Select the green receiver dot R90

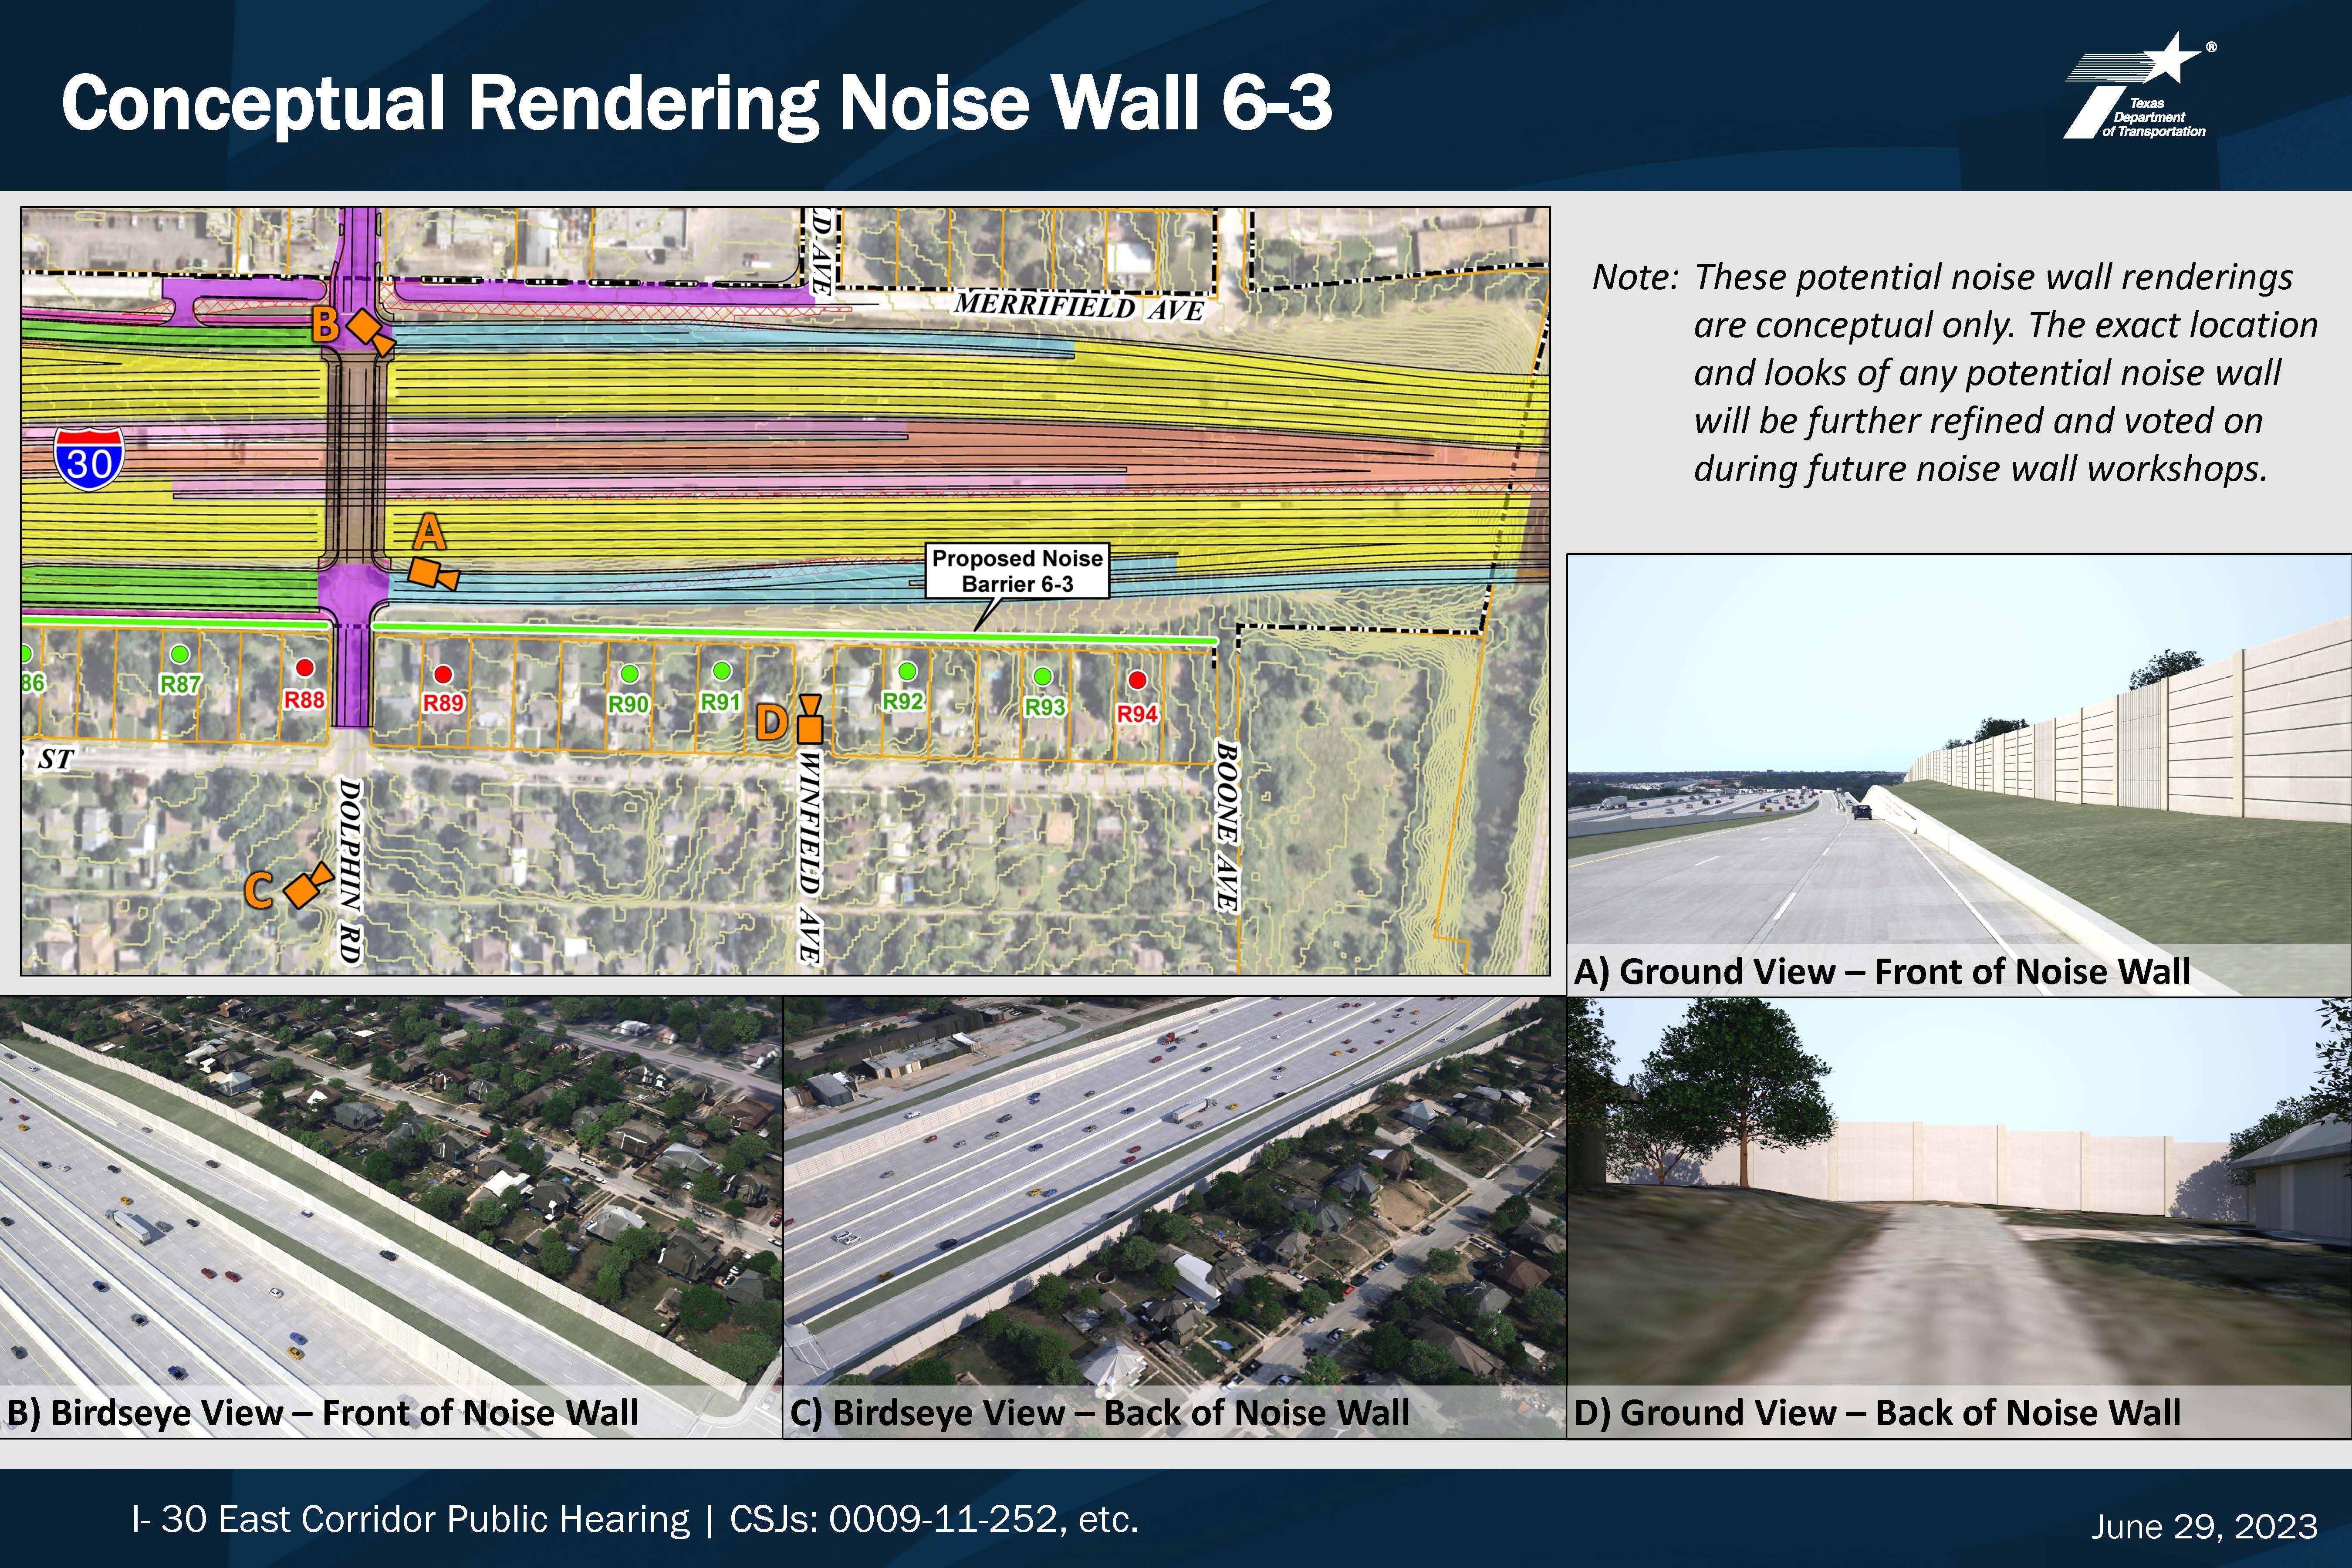[x=629, y=673]
